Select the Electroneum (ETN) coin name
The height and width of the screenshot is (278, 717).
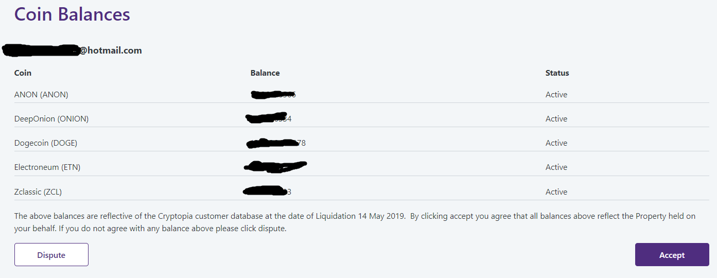click(x=47, y=167)
